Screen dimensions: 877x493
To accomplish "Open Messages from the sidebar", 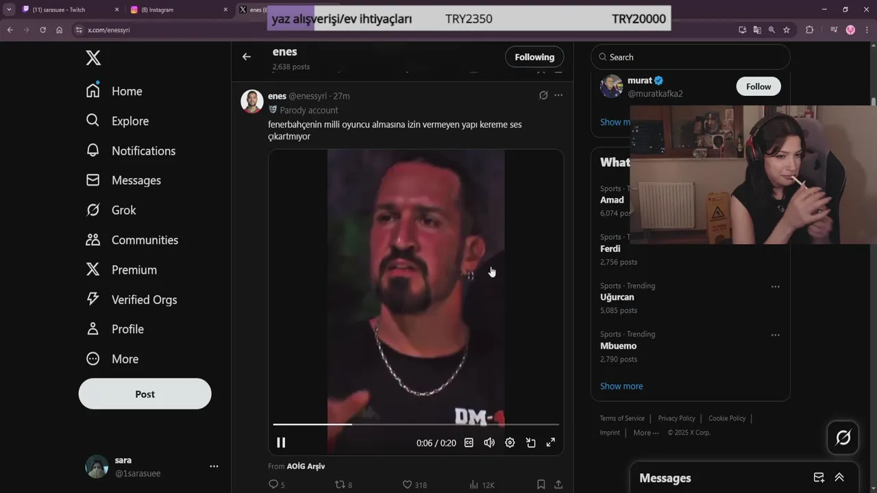I will (123, 180).
